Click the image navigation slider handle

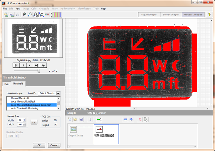[x=39, y=71]
